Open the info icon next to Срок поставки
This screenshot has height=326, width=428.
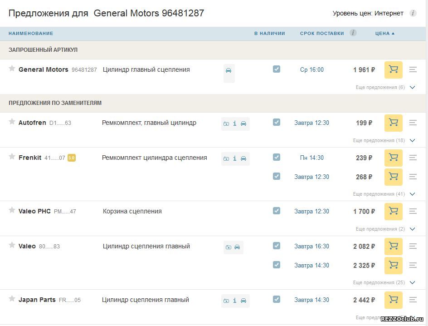tap(353, 33)
